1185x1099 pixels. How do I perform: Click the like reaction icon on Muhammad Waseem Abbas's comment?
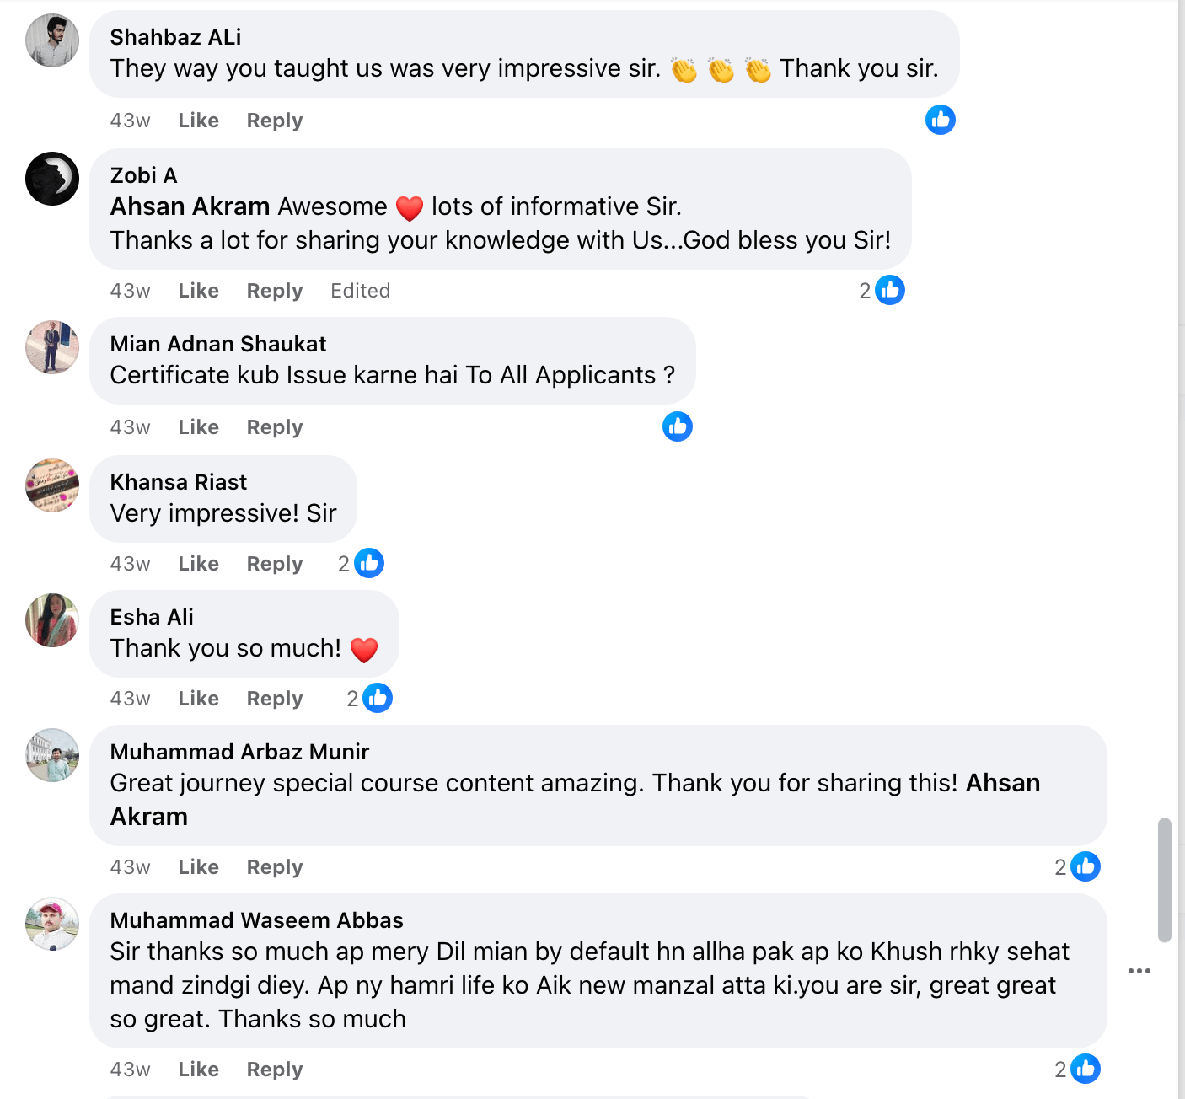(x=1085, y=1070)
